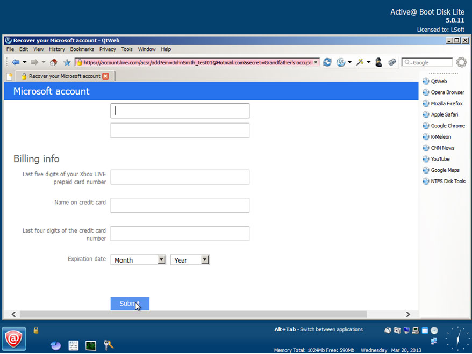472x354 pixels.
Task: Open the Help menu
Action: tap(166, 49)
